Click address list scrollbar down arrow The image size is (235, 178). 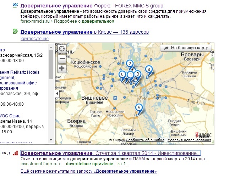pos(51,140)
